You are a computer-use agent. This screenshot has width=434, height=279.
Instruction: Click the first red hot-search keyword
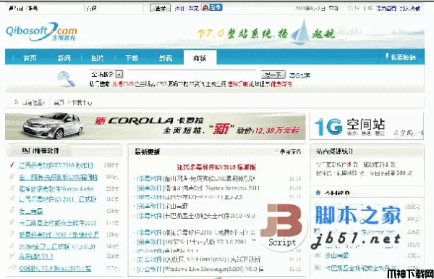pos(123,84)
